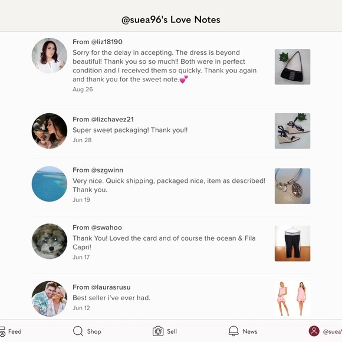This screenshot has height=342, width=342.
Task: Open @swahoo's dog avatar
Action: (x=50, y=241)
